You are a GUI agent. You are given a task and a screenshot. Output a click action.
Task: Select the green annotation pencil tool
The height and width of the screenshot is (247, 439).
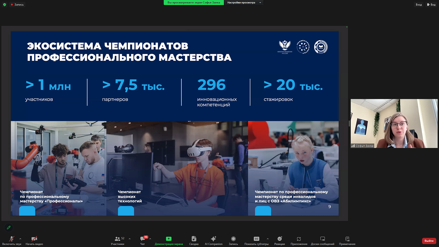[8, 227]
